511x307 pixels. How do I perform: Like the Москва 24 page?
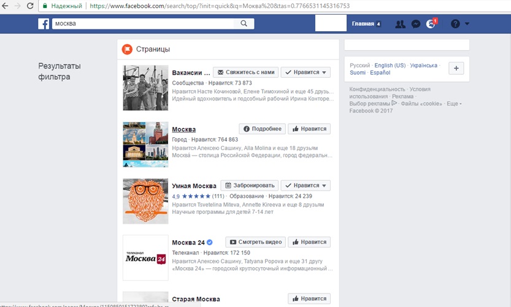[309, 242]
